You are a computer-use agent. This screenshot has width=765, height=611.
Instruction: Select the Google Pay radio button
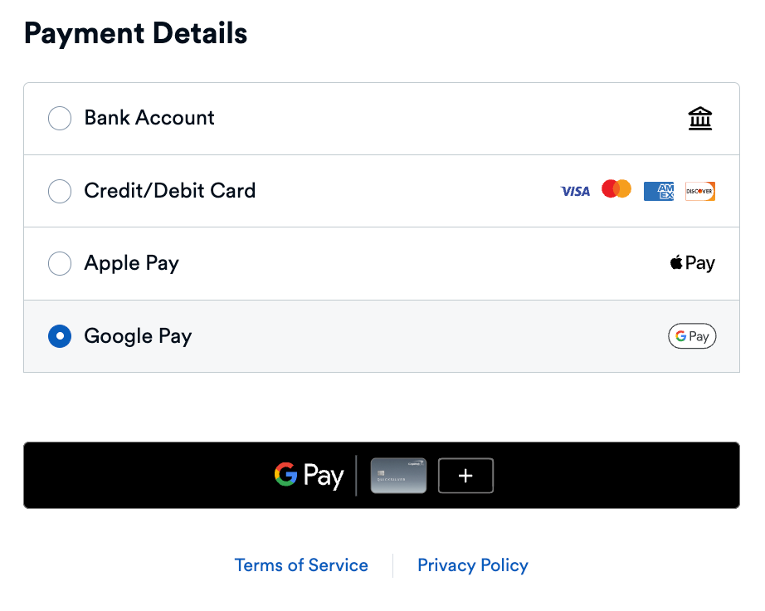[x=60, y=336]
